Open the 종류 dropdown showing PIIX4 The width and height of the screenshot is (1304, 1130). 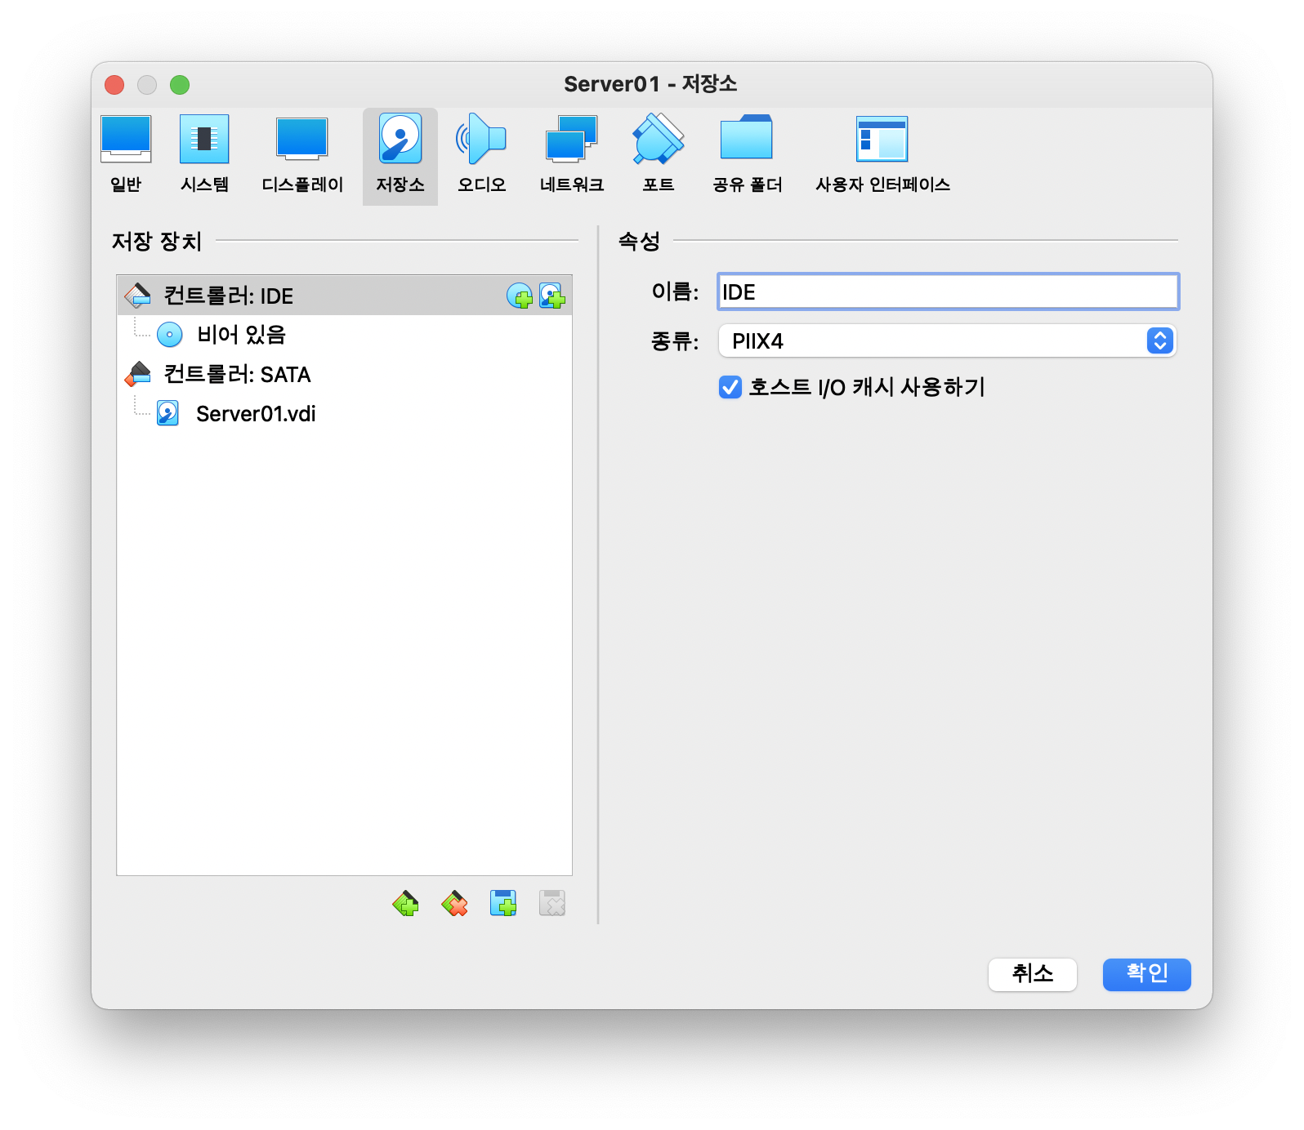point(947,340)
